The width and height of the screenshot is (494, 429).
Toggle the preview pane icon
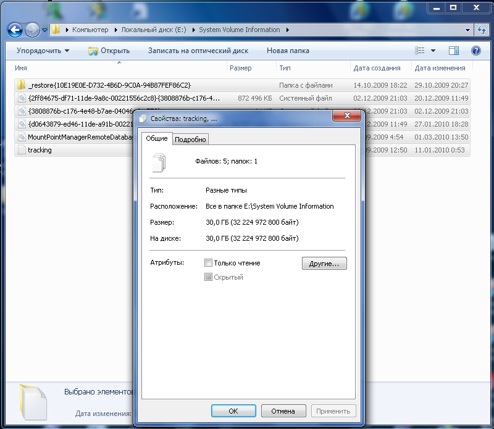tap(454, 51)
